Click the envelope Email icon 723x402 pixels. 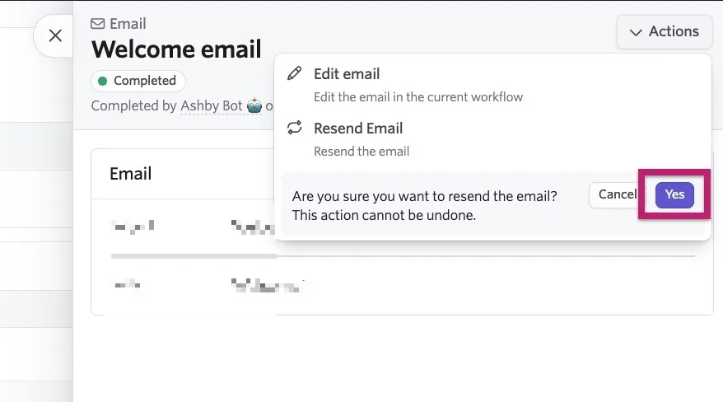pos(98,24)
